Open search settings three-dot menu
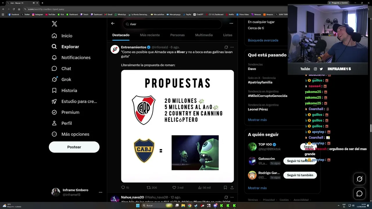The height and width of the screenshot is (209, 372). pos(231,24)
